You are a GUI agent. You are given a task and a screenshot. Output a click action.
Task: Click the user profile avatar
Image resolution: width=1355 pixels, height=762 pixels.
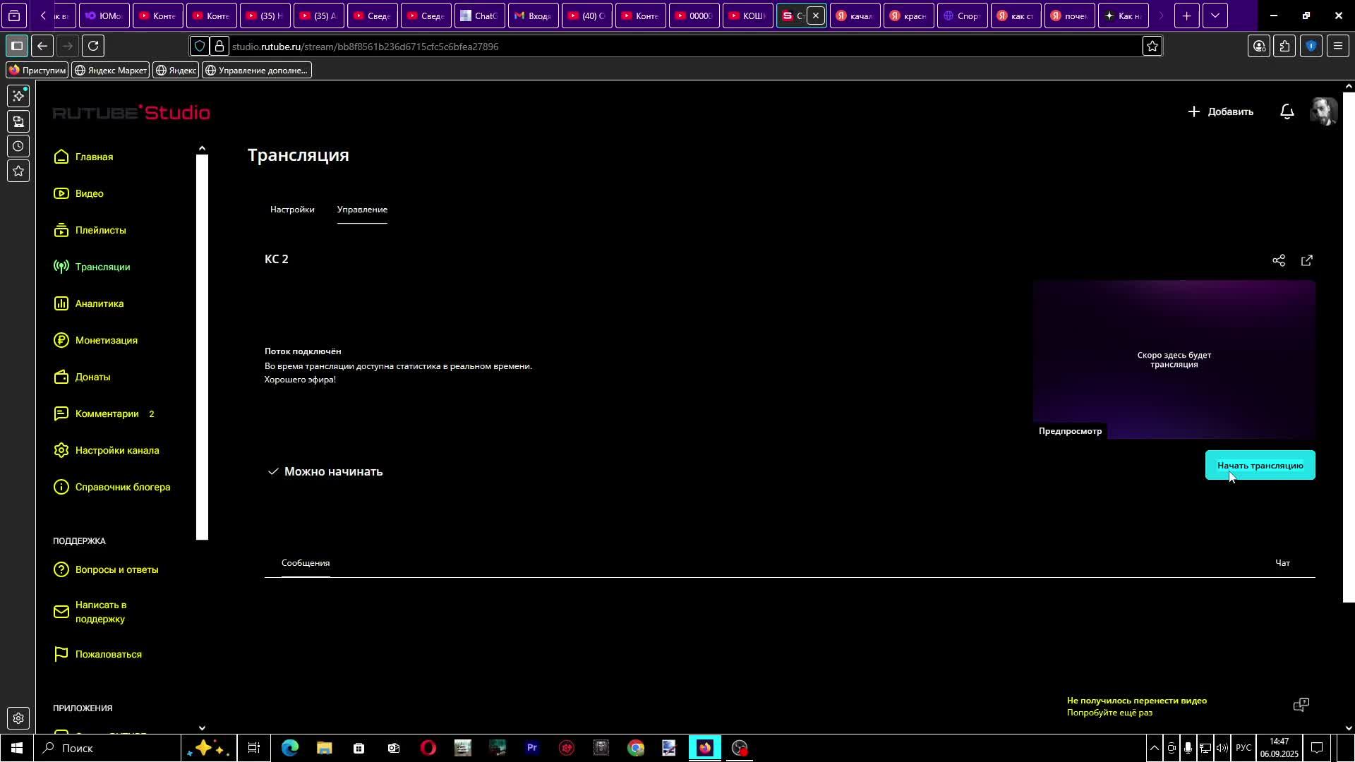1323,111
